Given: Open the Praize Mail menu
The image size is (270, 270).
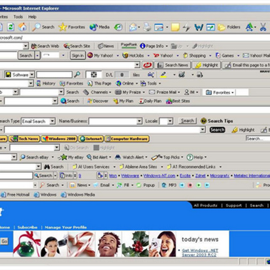Looking at the screenshot, I should tap(164, 92).
